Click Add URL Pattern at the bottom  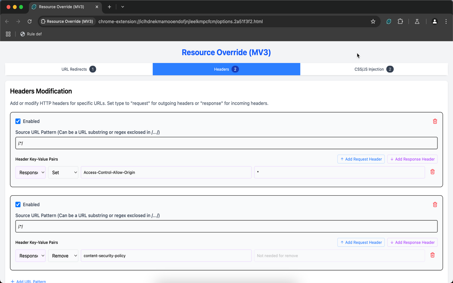point(28,281)
